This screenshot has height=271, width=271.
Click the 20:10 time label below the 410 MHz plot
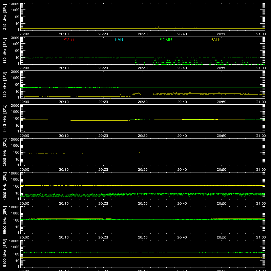coord(64,68)
